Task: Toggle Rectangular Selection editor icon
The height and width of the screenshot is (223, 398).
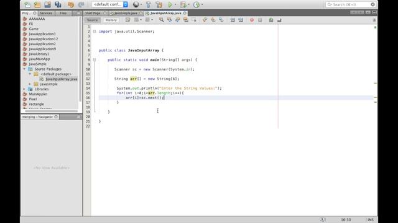Action: pos(194,20)
